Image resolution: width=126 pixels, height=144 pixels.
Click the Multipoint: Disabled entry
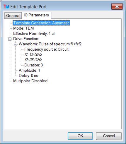(x=30, y=81)
